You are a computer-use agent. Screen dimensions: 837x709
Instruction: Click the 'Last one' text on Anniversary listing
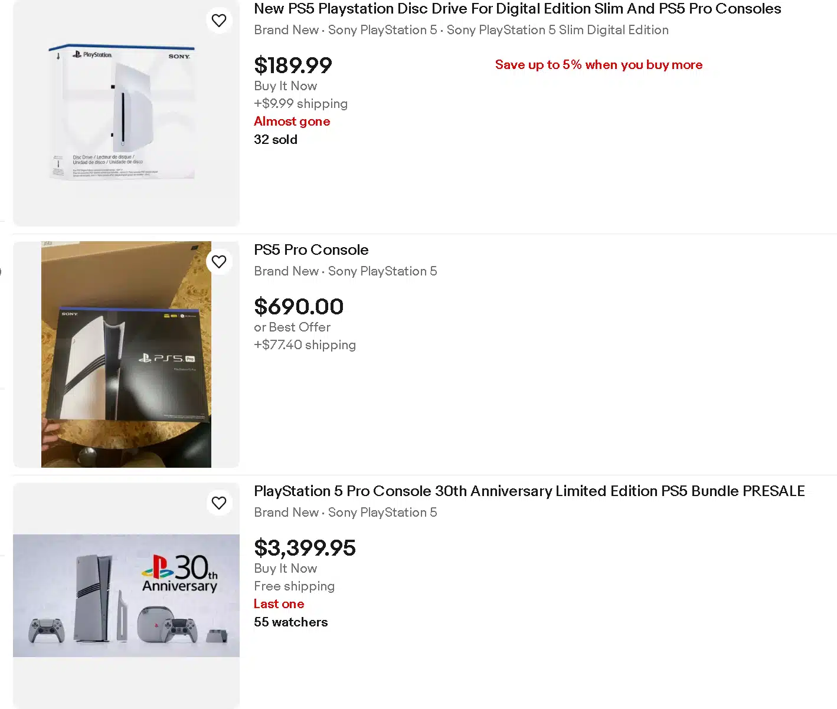point(279,603)
